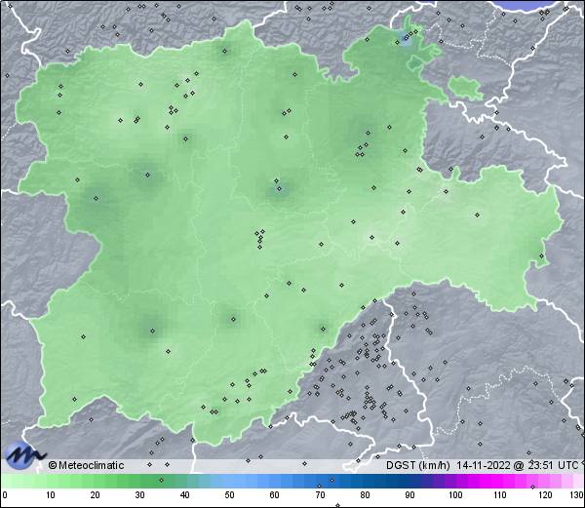Click the Meteoclimatic wave logo

pos(23,455)
